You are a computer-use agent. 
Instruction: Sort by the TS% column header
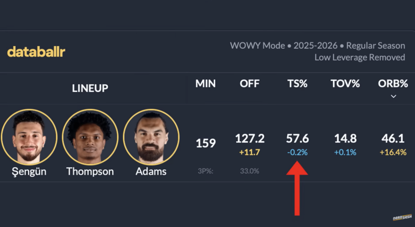coord(297,84)
